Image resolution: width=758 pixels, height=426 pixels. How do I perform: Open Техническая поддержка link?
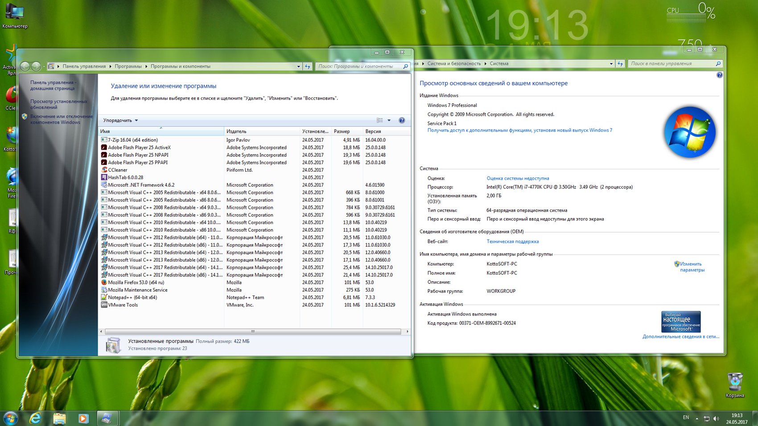(x=512, y=242)
